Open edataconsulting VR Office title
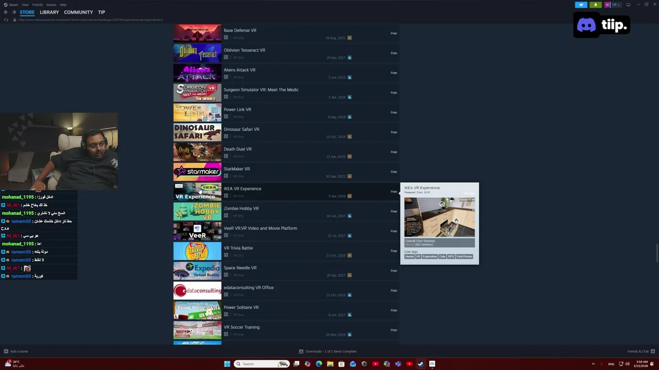 [x=249, y=288]
